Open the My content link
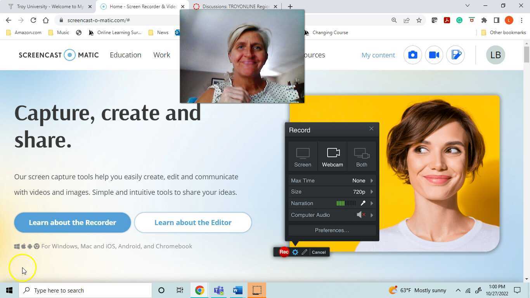This screenshot has width=530, height=298. point(378,55)
